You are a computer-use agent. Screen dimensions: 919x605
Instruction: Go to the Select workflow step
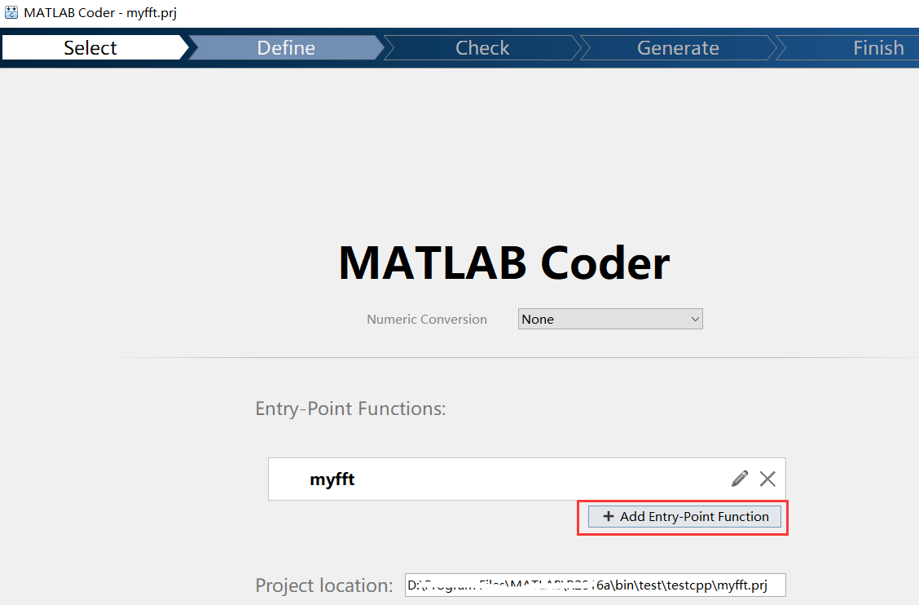coord(90,48)
